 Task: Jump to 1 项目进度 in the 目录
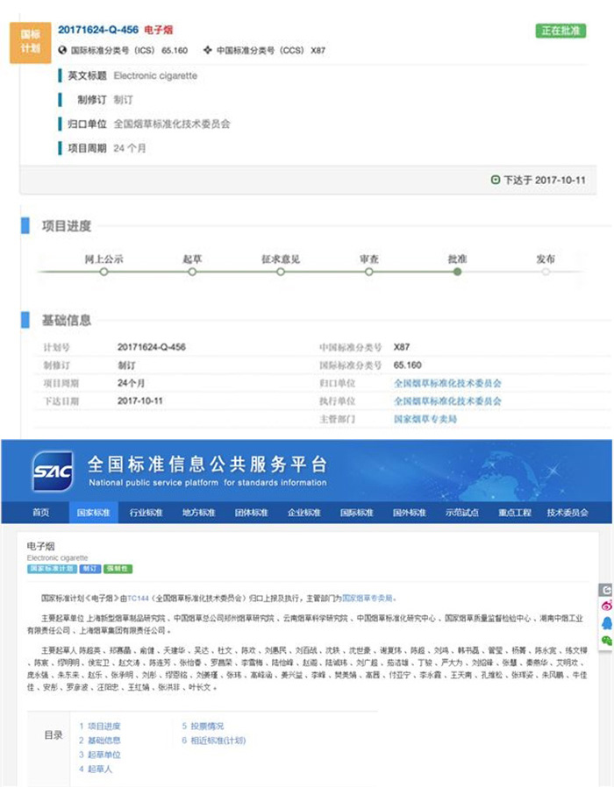click(x=100, y=727)
